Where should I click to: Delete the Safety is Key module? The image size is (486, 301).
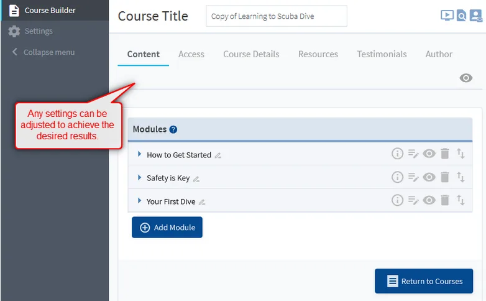[444, 177]
